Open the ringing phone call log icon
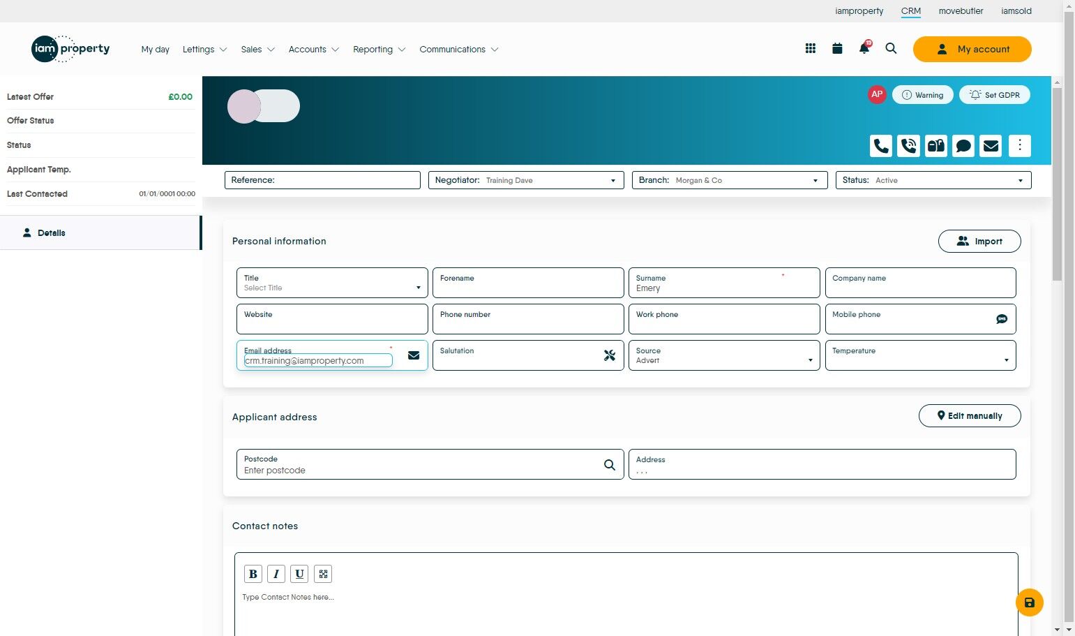The image size is (1075, 636). pyautogui.click(x=908, y=146)
